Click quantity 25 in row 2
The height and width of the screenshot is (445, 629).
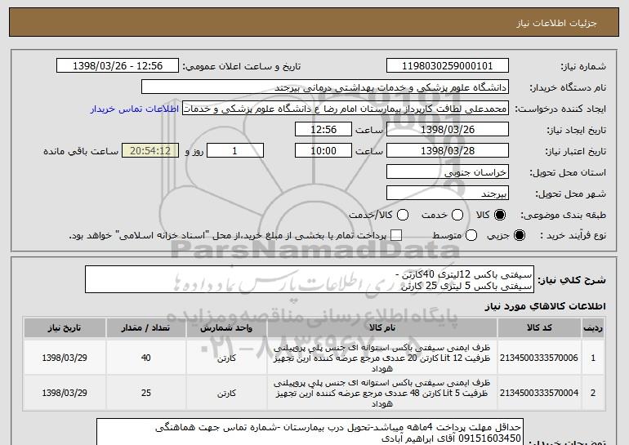click(x=145, y=393)
